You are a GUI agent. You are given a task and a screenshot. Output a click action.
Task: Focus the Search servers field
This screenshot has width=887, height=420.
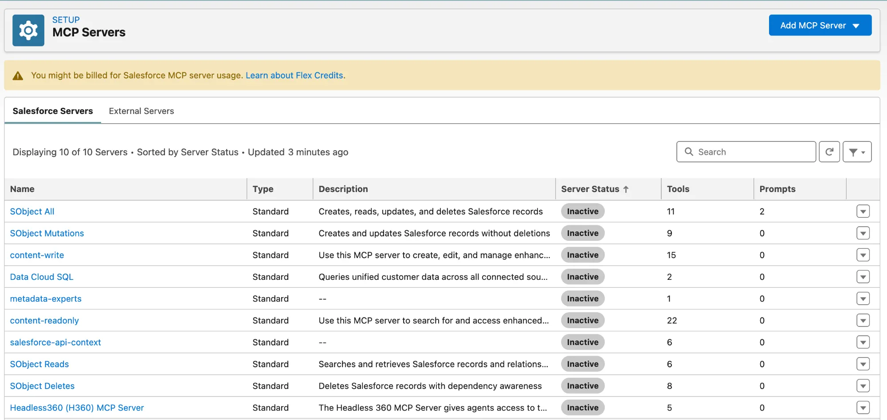(746, 152)
